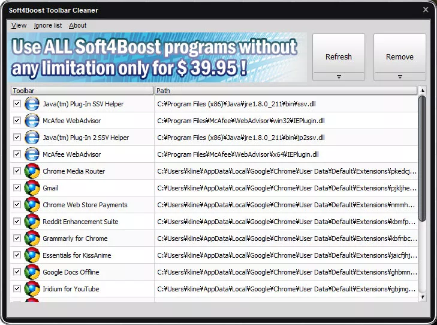
Task: Click extension path ending in kbmfp...
Action: pyautogui.click(x=286, y=222)
